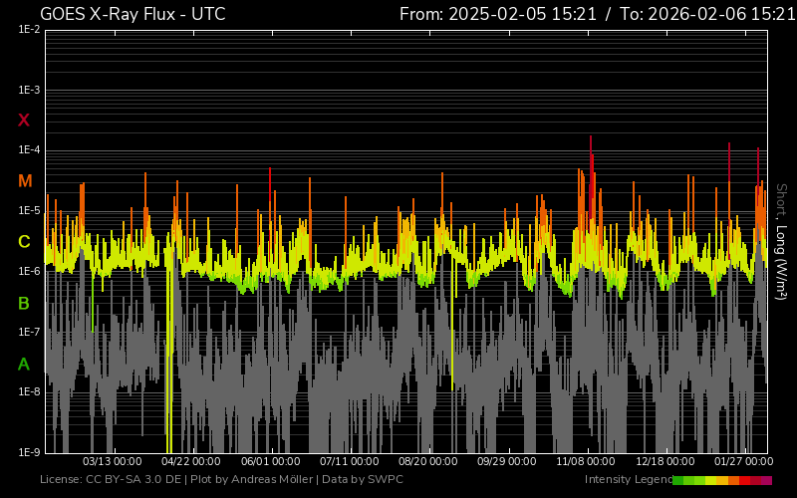This screenshot has height=498, width=797.
Task: Click the green A flare class label
Action: (24, 365)
